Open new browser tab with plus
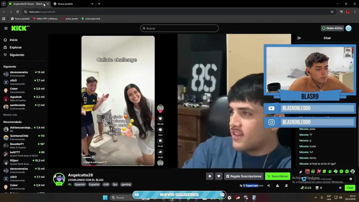 point(99,4)
